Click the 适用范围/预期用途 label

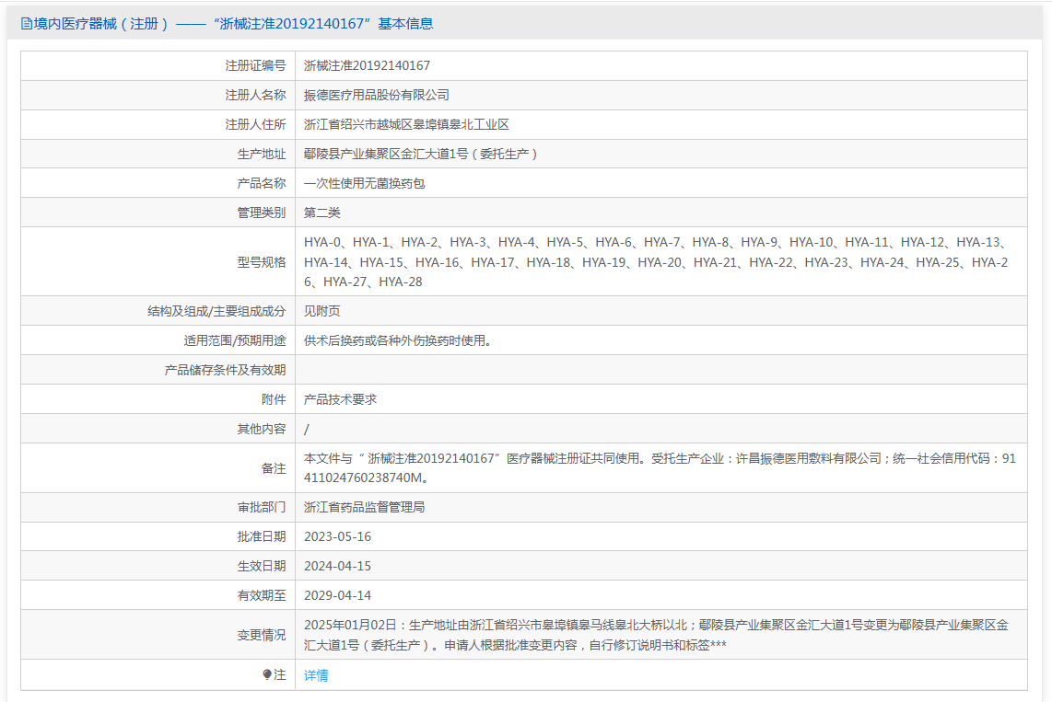pyautogui.click(x=235, y=340)
